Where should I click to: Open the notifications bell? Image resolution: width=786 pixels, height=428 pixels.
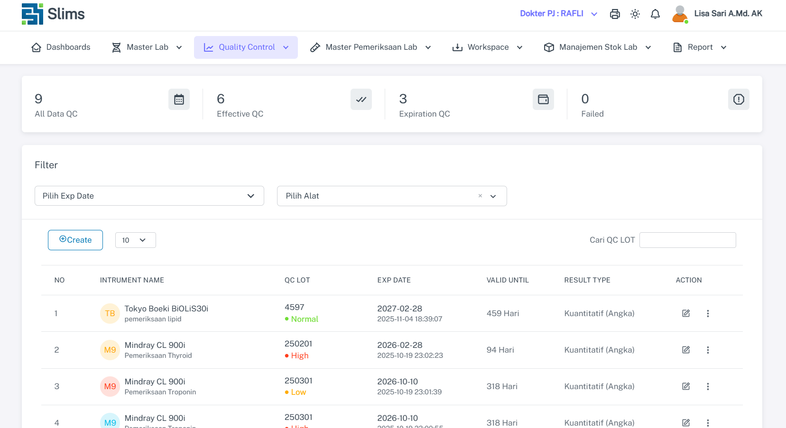(x=655, y=14)
